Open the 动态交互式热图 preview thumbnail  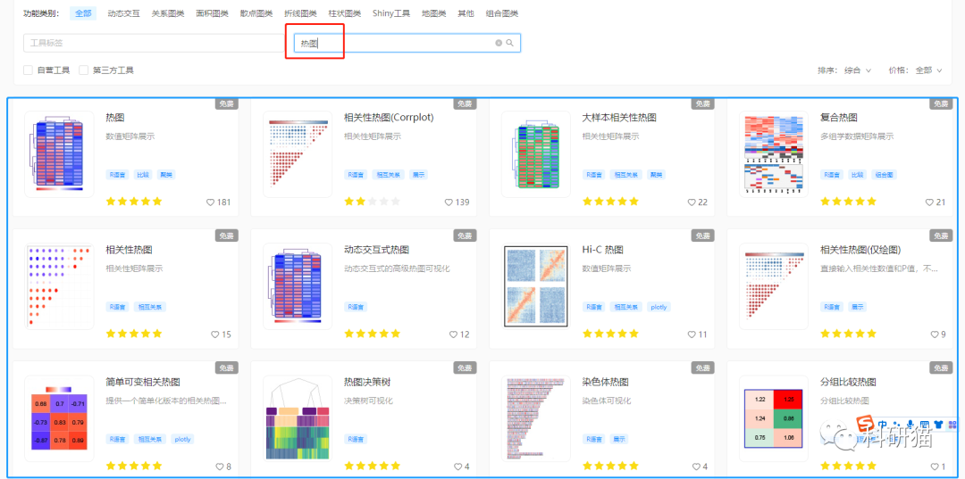(x=298, y=286)
